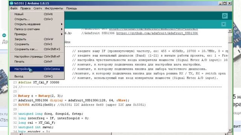Minimize the Arduino window
Image resolution: width=241 pixels, height=135 pixels.
point(220,3)
